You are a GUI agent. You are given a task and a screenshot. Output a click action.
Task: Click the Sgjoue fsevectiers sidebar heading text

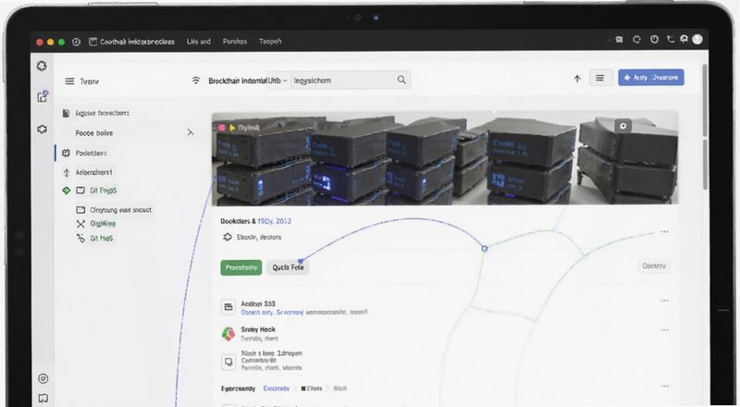[x=103, y=113]
